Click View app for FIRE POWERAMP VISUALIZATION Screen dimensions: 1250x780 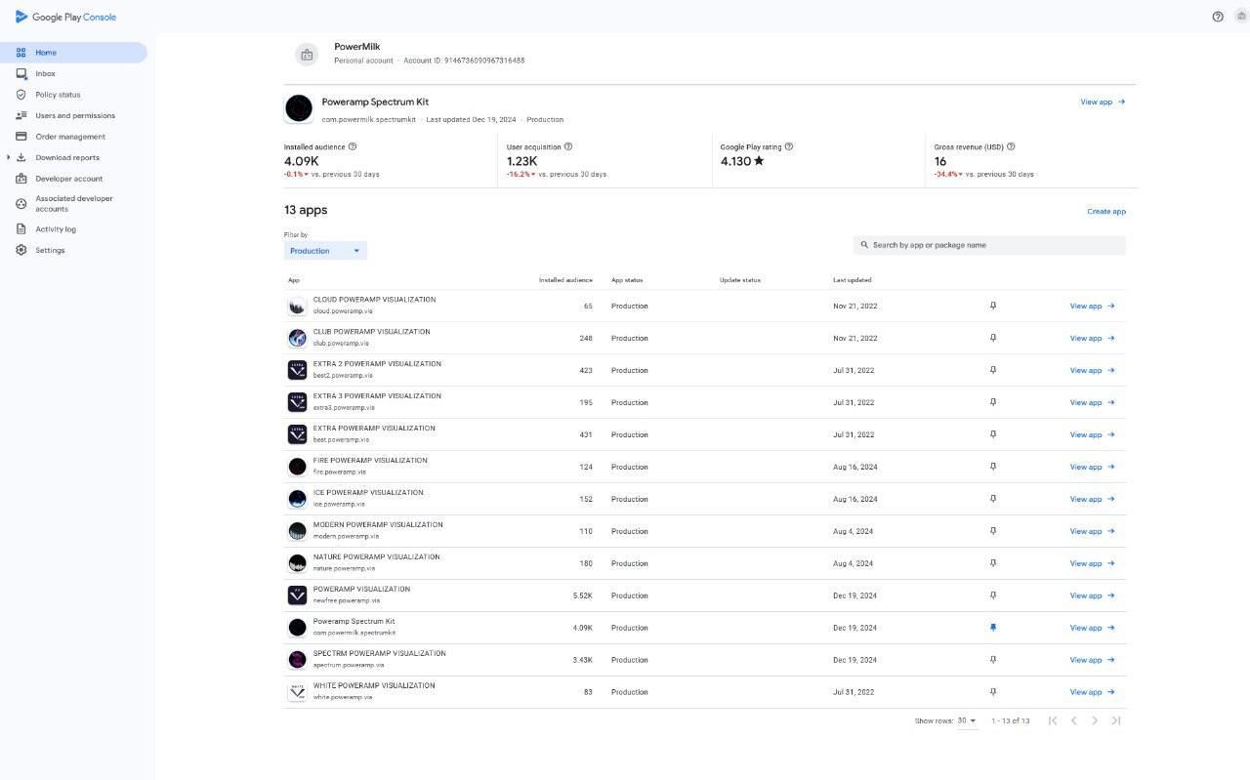click(x=1092, y=467)
